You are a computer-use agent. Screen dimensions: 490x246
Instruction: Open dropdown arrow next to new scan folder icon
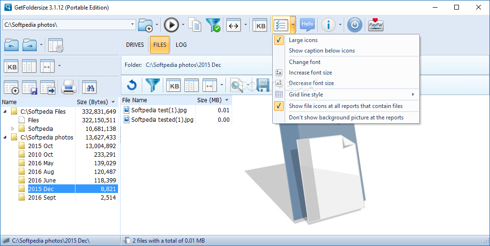click(157, 25)
